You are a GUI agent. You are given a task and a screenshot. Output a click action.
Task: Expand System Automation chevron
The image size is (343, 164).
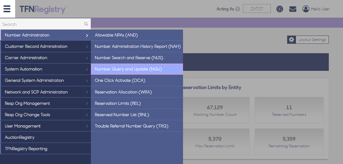(x=87, y=69)
